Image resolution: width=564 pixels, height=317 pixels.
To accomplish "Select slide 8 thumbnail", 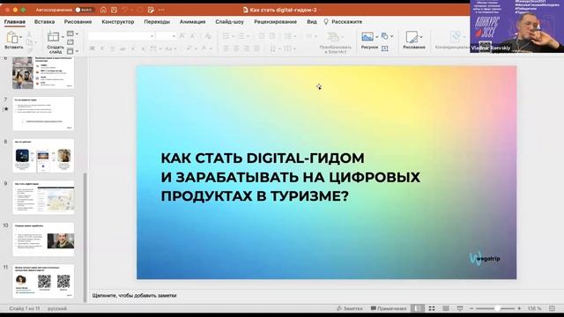I will [x=43, y=156].
